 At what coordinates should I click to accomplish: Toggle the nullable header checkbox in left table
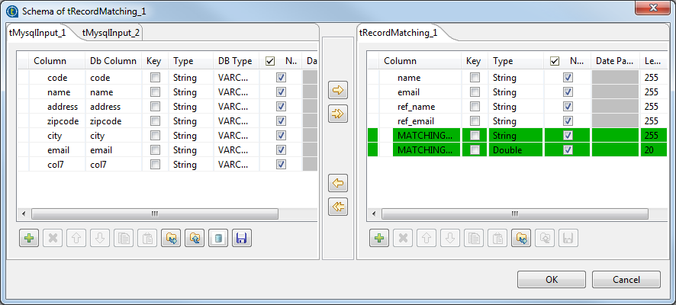coord(270,61)
